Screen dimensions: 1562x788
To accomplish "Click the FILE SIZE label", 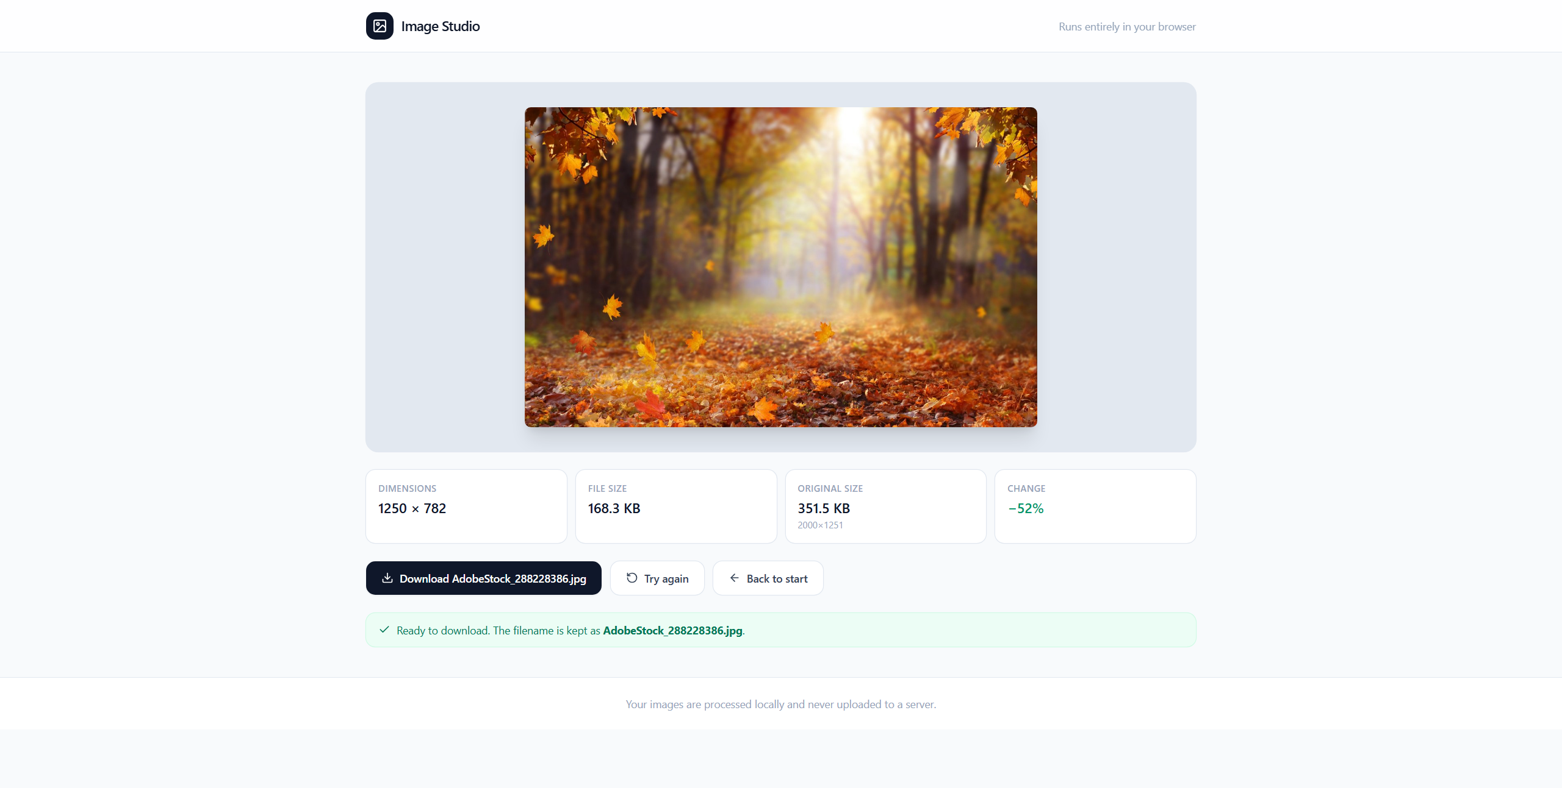I will [607, 488].
